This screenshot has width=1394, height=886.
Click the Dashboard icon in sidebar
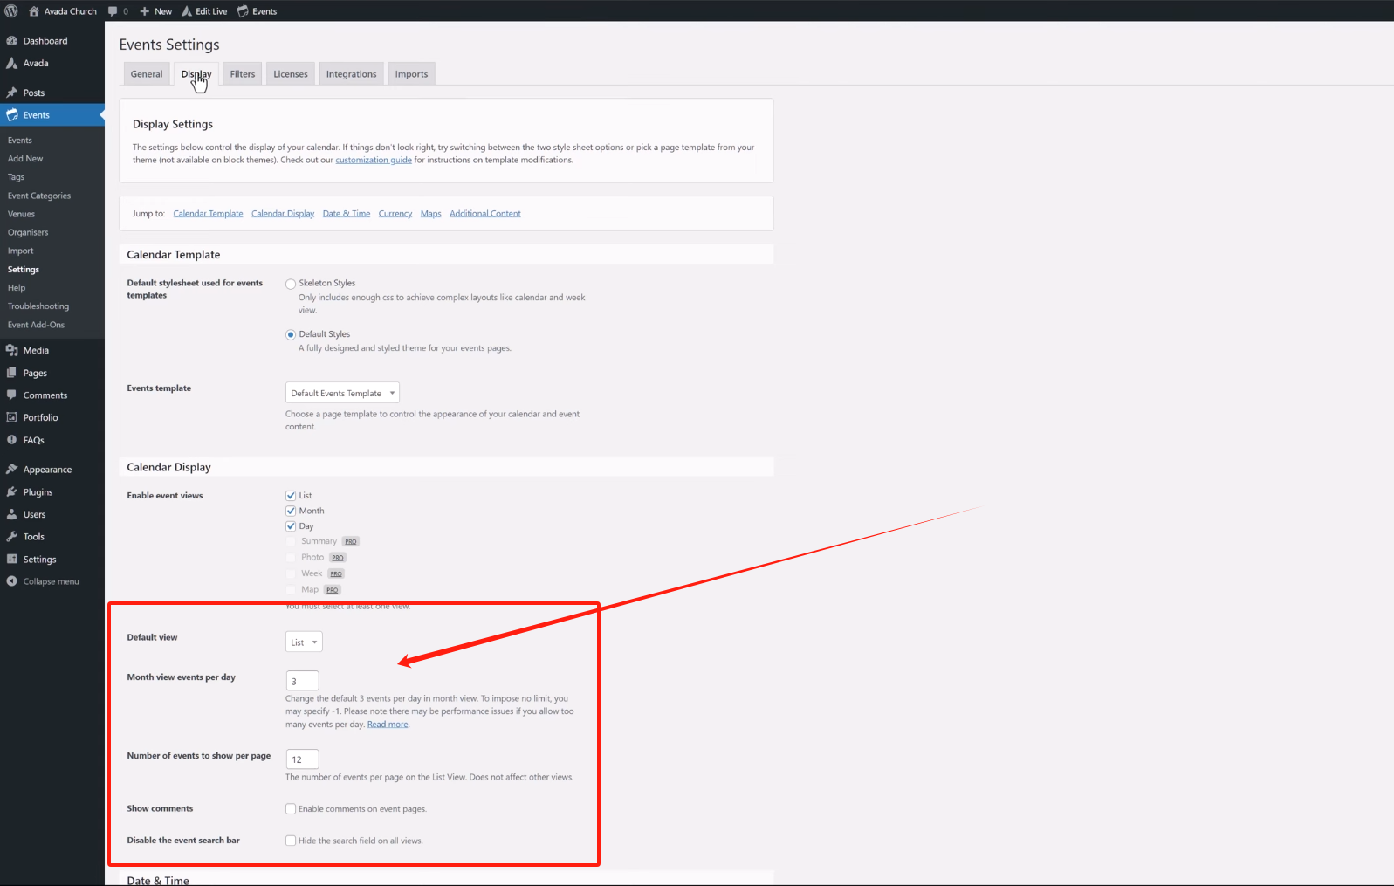point(12,41)
